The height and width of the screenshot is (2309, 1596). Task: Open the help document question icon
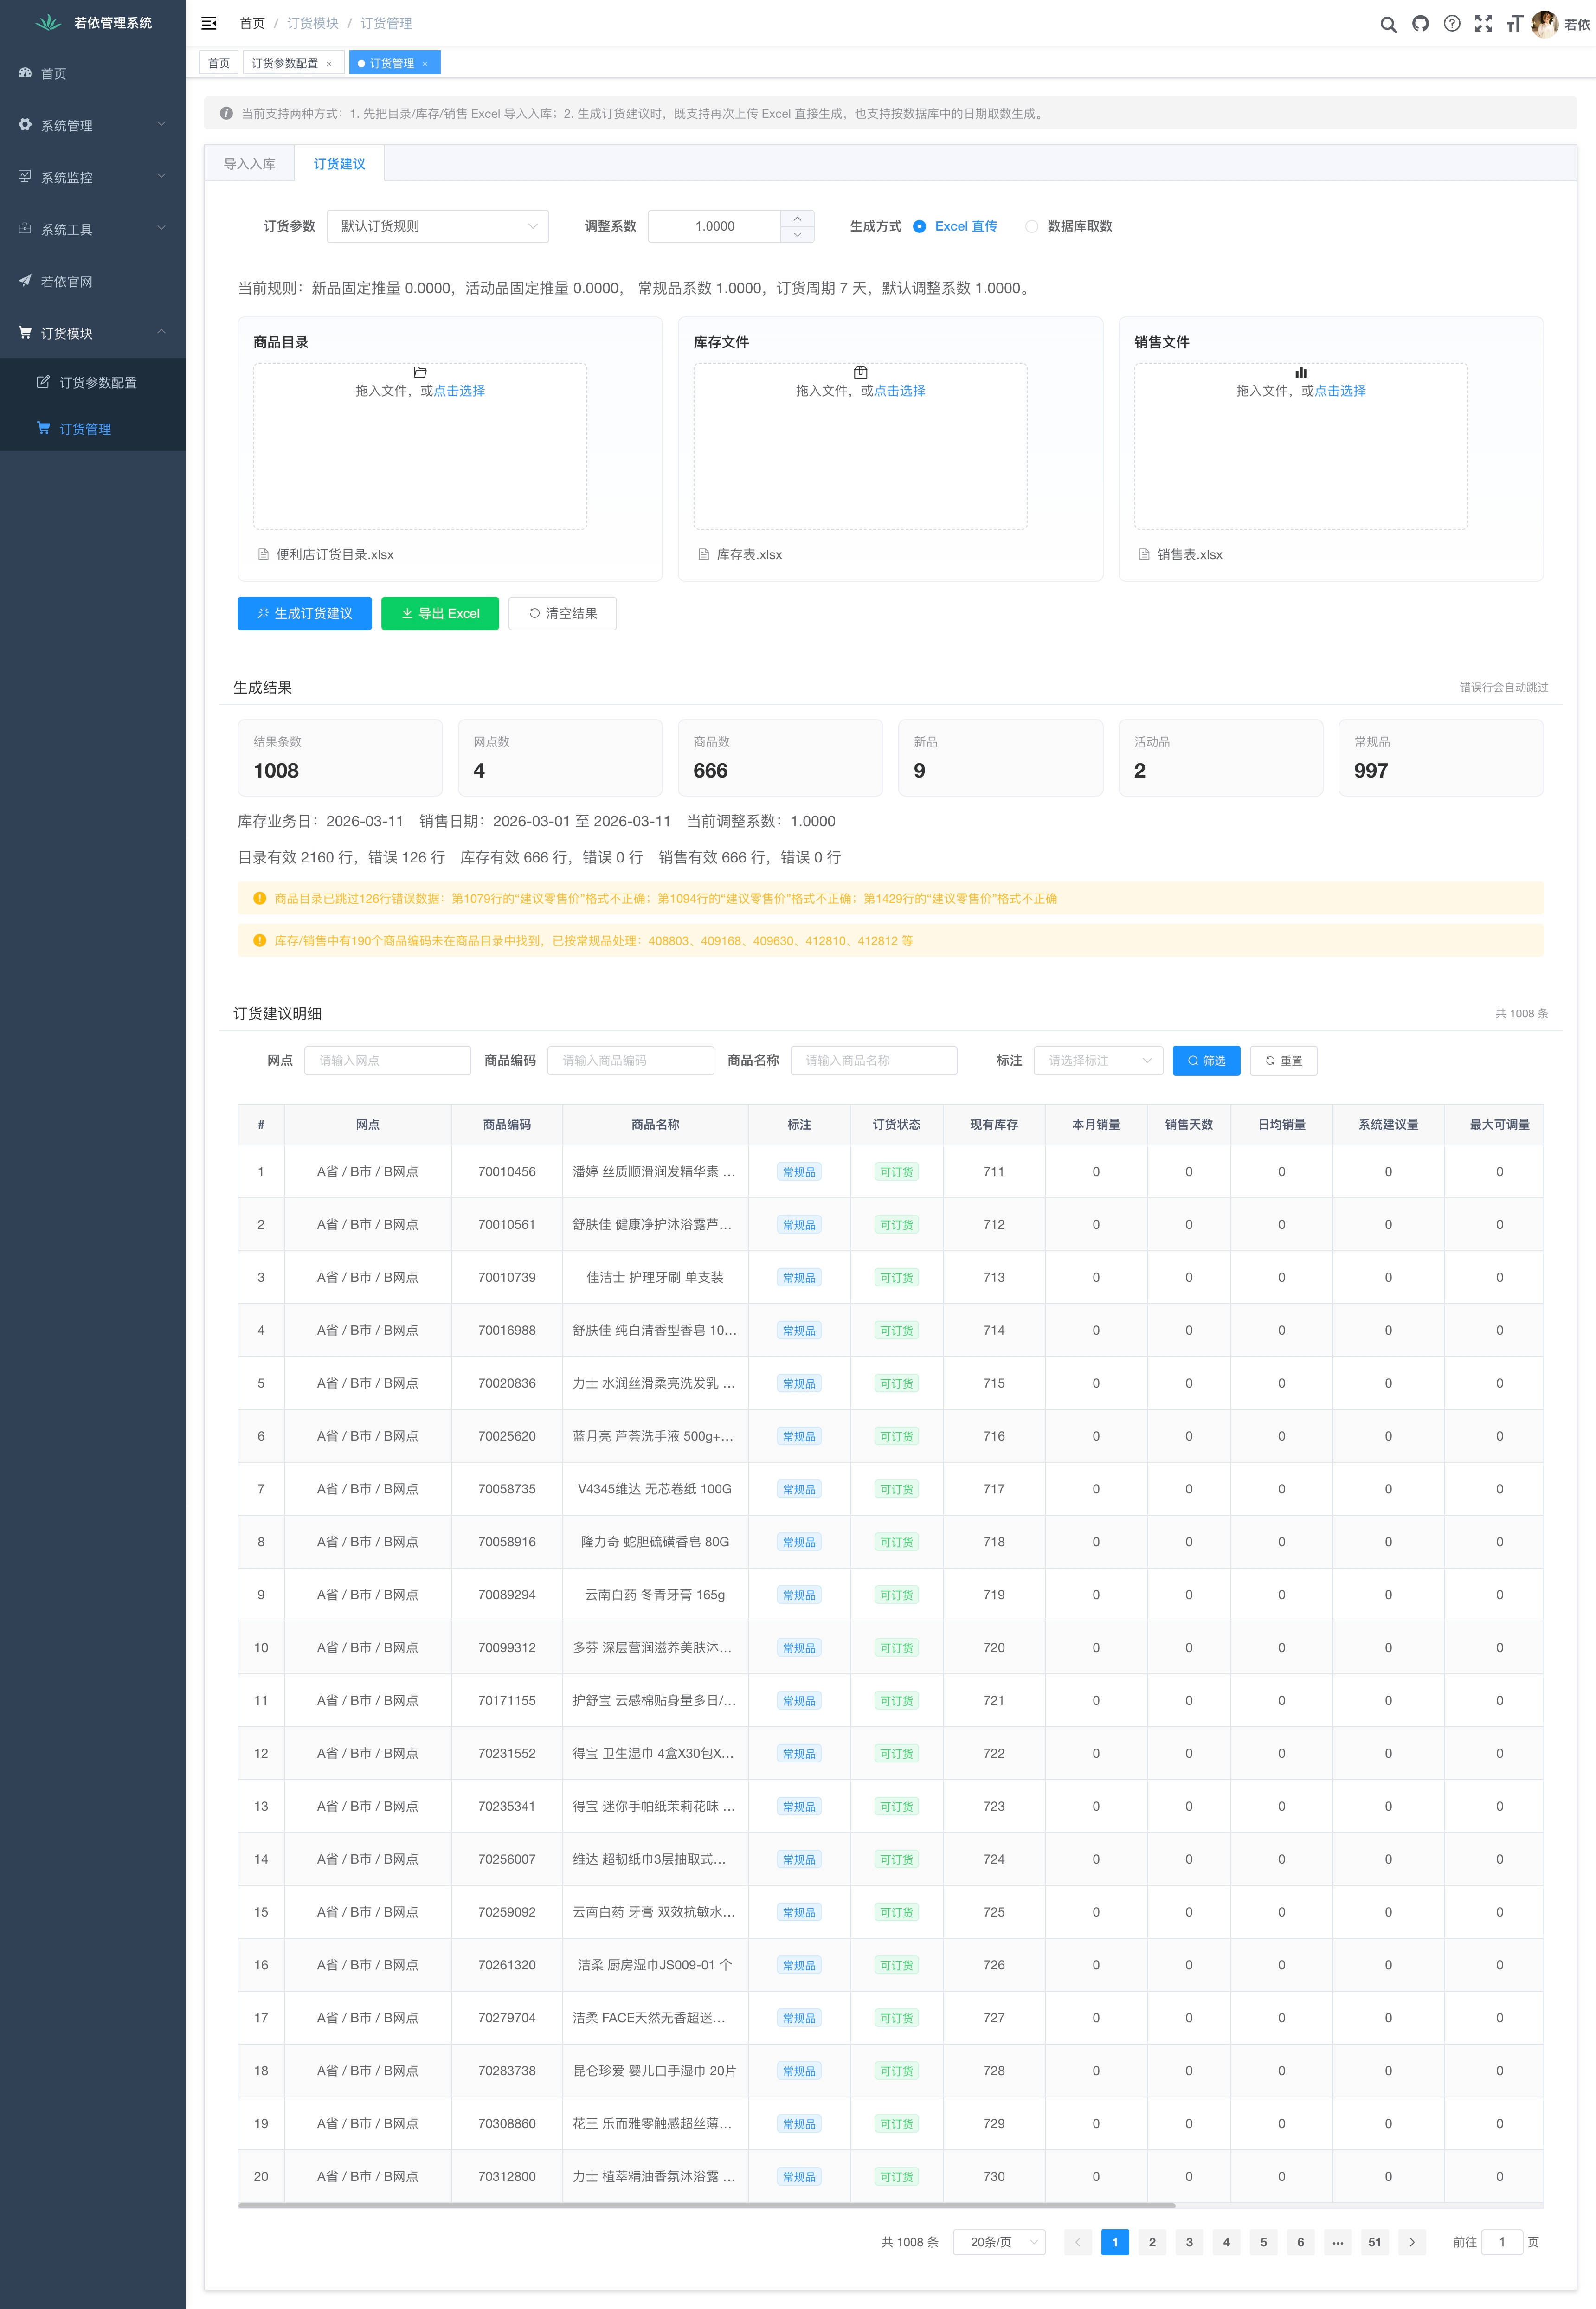pyautogui.click(x=1452, y=23)
